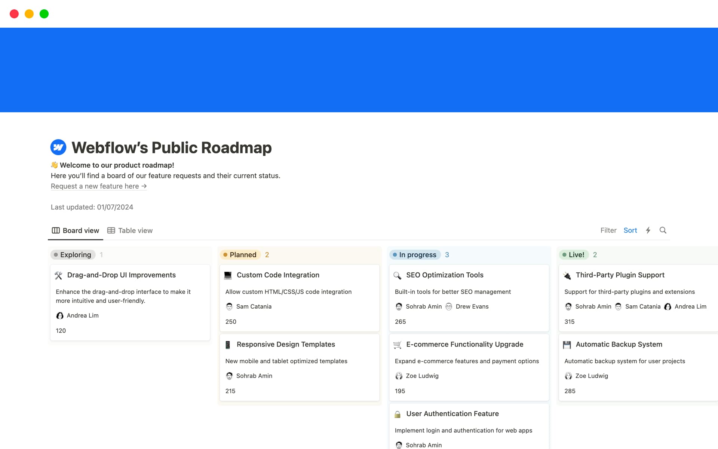Click the hammer-and-wrench icon on Drag-and-Drop UI Improvements
Screen dimensions: 718x449
[59, 275]
